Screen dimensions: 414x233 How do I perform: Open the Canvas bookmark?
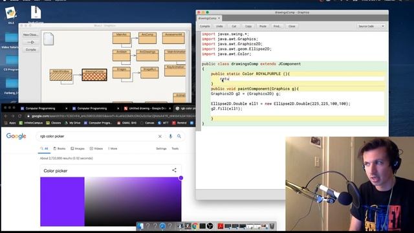147,123
